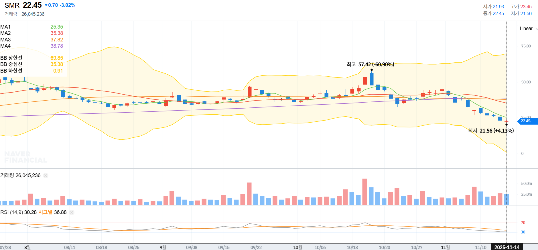
Task: Click the 고가 23.45 high price
Action: 521,7
